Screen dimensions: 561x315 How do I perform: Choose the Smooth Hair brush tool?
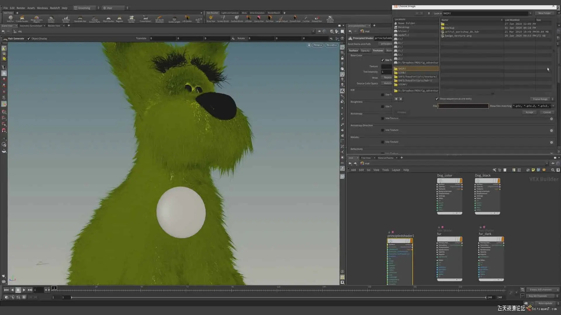click(x=295, y=19)
